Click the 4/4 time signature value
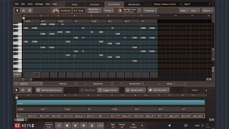Viewport: 229px width, 129px height. (113, 127)
